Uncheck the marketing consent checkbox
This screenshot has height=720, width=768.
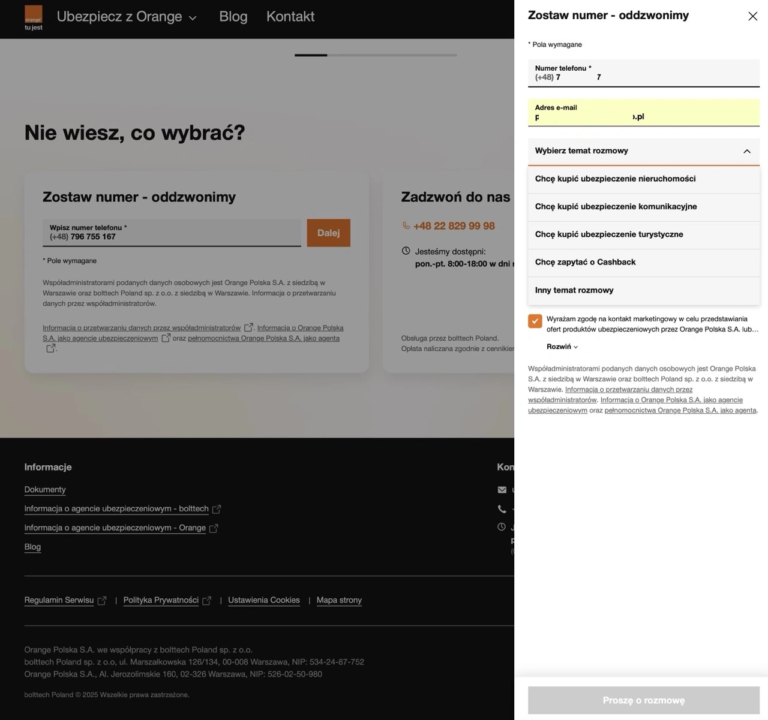pos(535,321)
